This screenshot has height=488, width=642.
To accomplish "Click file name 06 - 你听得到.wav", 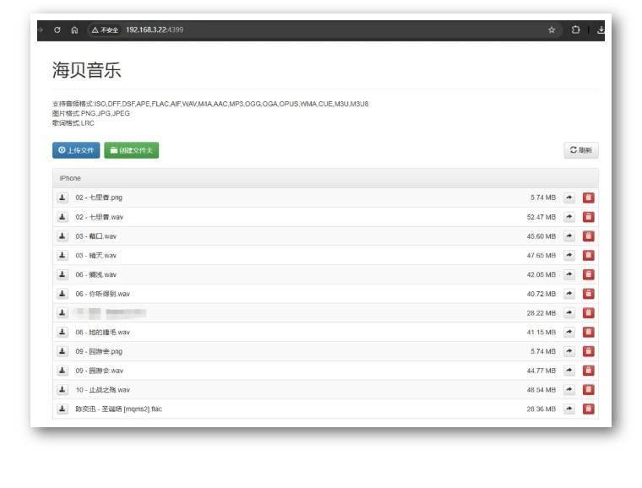I will [103, 294].
